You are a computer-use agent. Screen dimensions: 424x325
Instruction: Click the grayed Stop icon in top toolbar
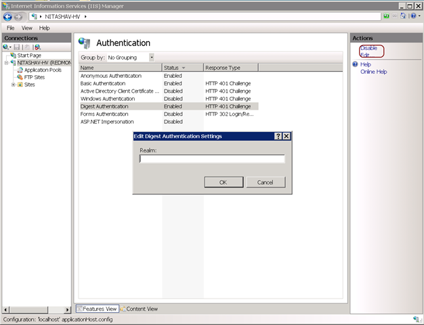(395, 16)
